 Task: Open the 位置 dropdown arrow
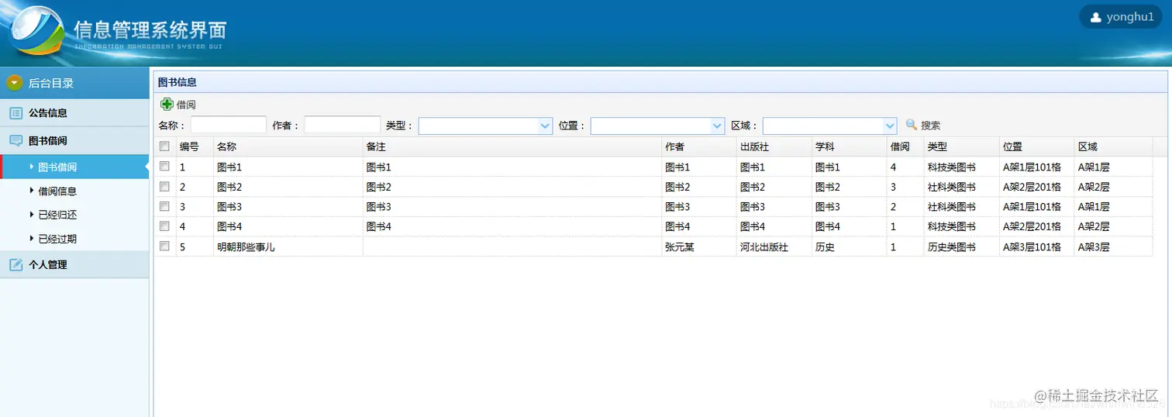(717, 126)
